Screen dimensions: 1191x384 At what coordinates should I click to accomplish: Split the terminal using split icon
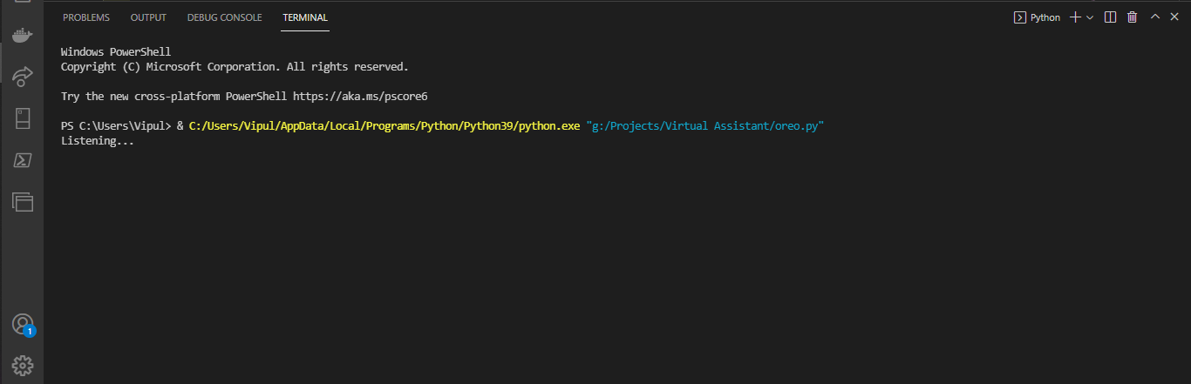click(x=1110, y=17)
